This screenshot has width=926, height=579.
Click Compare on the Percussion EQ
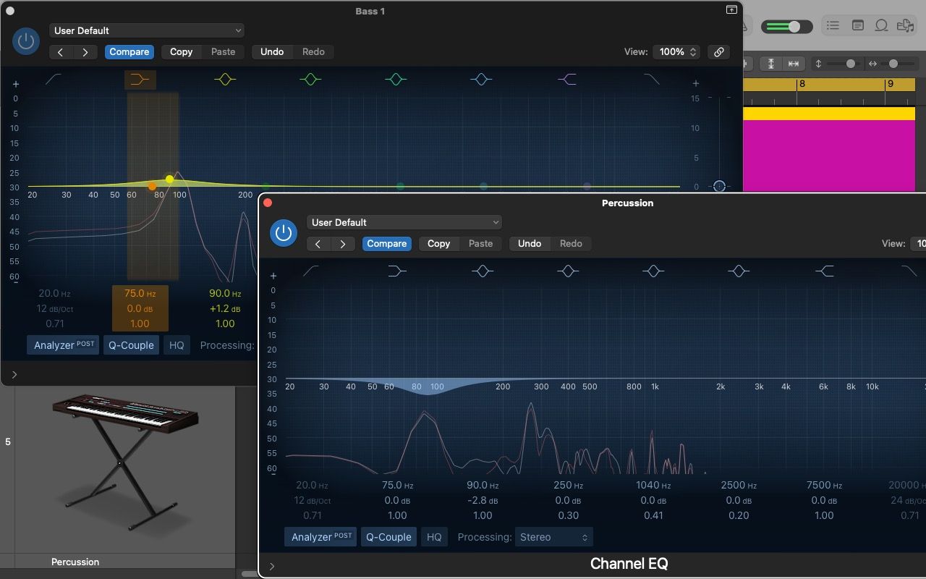tap(386, 244)
